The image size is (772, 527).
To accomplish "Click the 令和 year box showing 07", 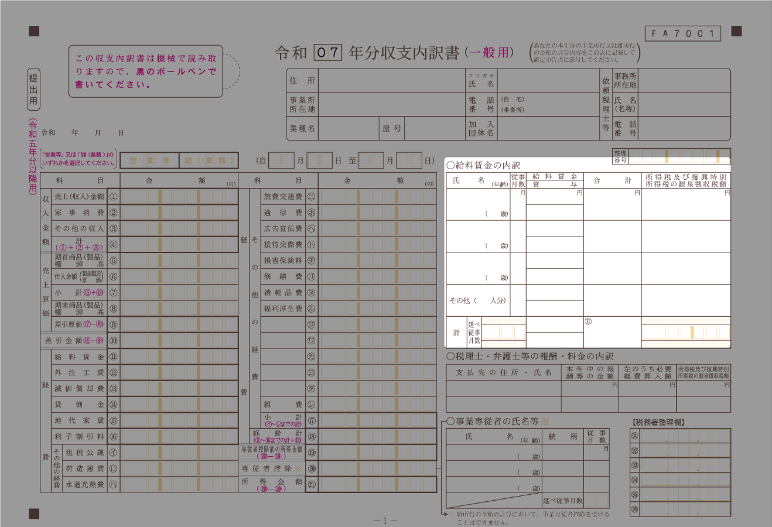I will click(327, 53).
